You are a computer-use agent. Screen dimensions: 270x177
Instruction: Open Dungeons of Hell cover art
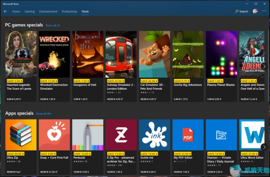(x=88, y=54)
